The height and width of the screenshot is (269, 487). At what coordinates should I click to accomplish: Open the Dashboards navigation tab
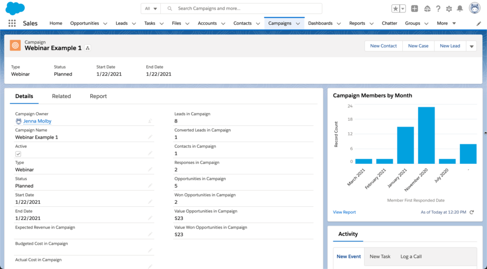pos(320,23)
